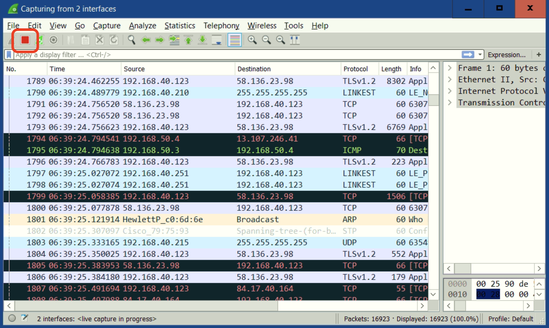Toggle auto-scroll during live capture
This screenshot has height=328, width=549.
(217, 40)
